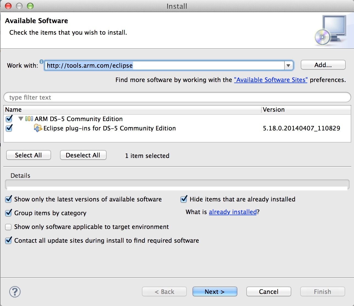Uncheck ARM DS-5 Community Edition checkbox
This screenshot has height=306, width=354.
[9, 119]
